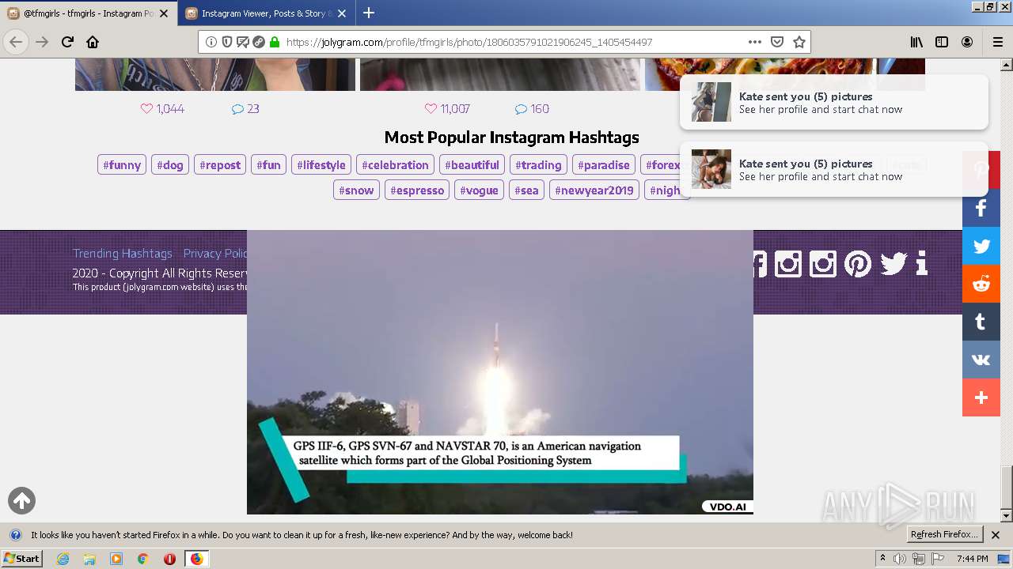
Task: Open #fun hashtag
Action: coord(269,165)
